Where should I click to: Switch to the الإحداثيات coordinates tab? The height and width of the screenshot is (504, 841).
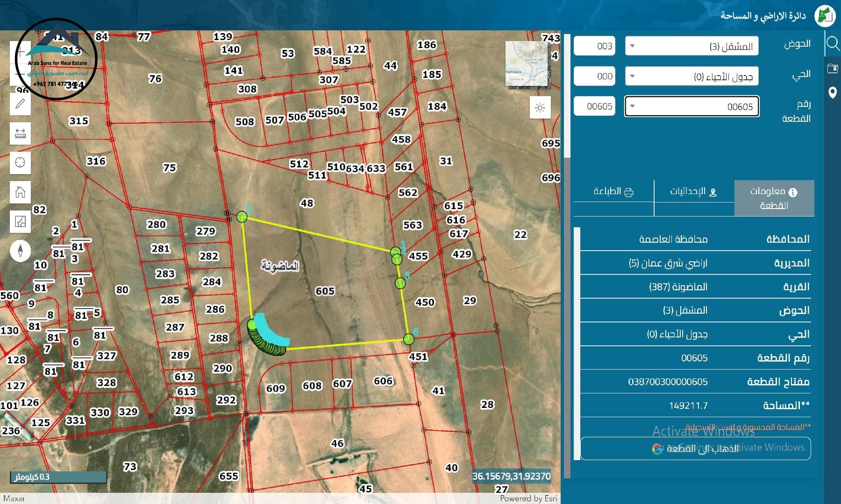[x=694, y=192]
